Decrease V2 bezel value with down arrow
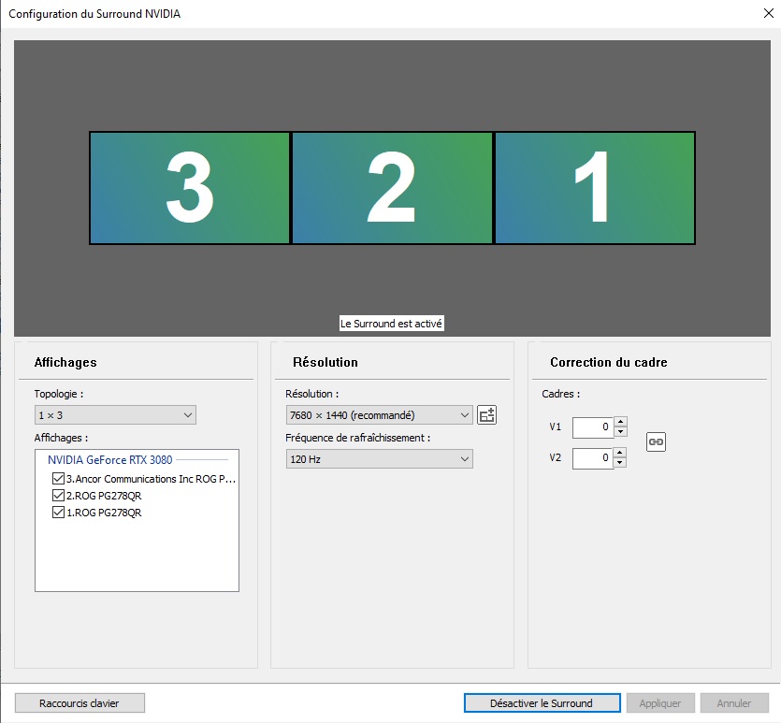This screenshot has height=723, width=781. [620, 463]
